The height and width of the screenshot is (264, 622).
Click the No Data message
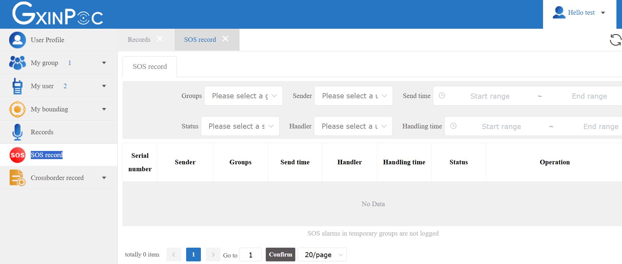click(x=373, y=204)
